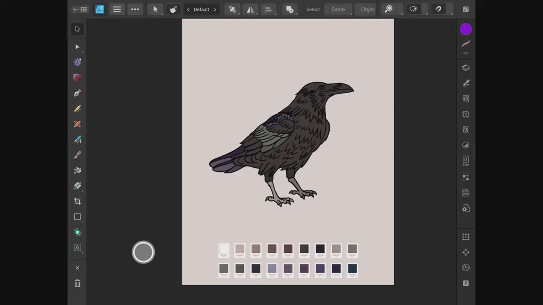Choose the Artistic Text tool

click(x=77, y=248)
